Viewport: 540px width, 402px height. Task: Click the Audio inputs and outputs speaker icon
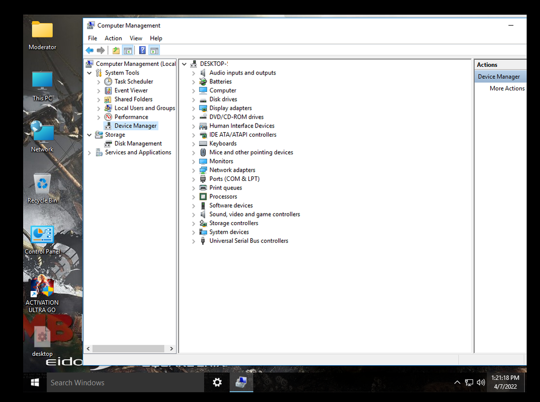click(203, 73)
